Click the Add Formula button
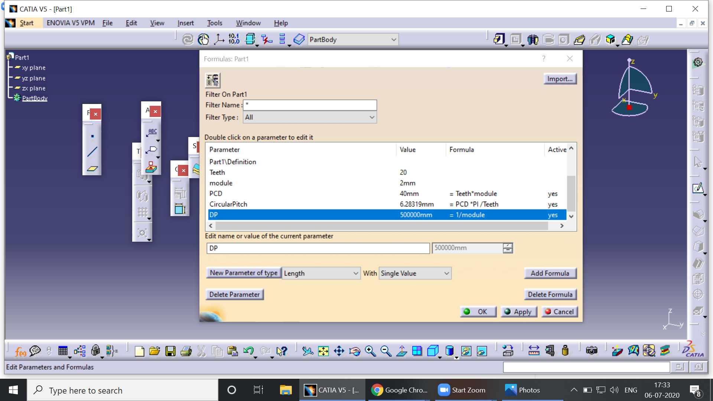The width and height of the screenshot is (713, 401). pos(550,274)
